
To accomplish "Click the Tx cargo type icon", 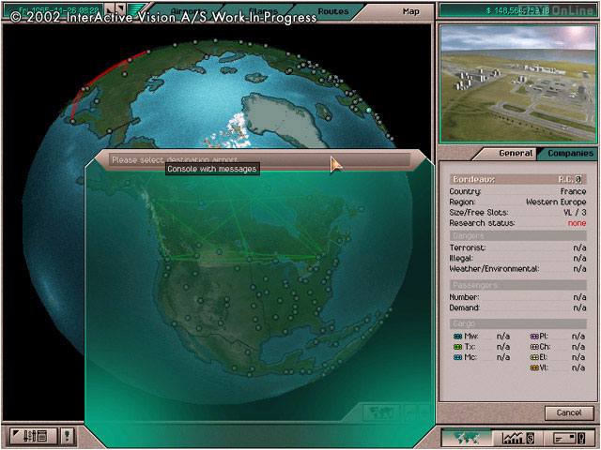I will tap(457, 347).
